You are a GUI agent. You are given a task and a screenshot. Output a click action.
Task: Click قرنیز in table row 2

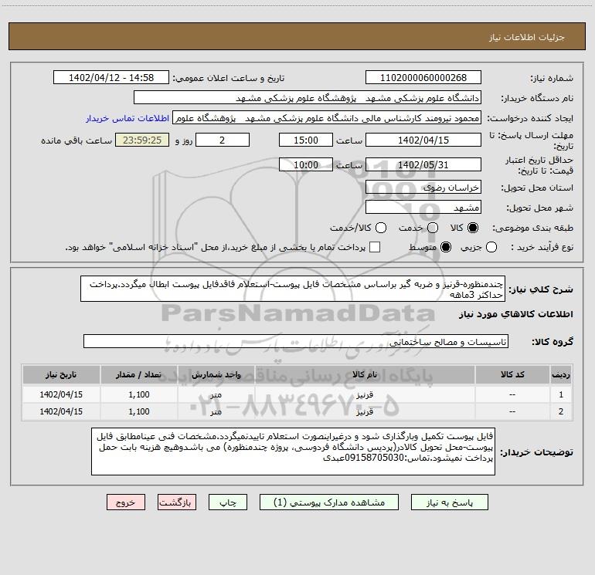pyautogui.click(x=365, y=411)
